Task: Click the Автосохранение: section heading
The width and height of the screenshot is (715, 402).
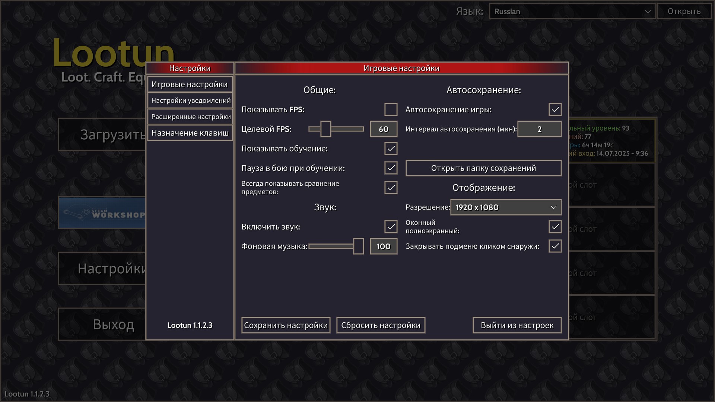Action: point(483,90)
